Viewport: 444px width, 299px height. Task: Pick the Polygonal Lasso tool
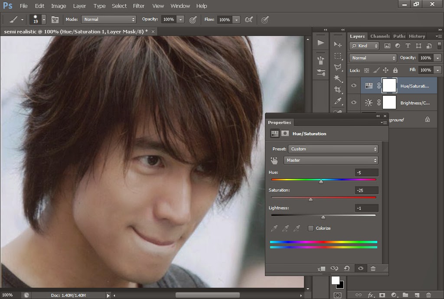338,67
